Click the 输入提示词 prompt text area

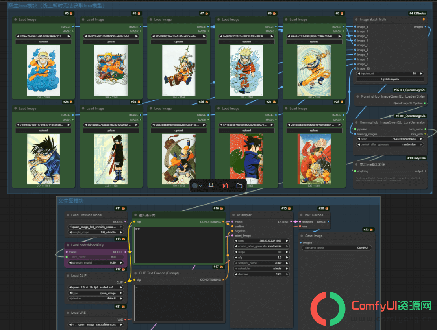(179, 245)
